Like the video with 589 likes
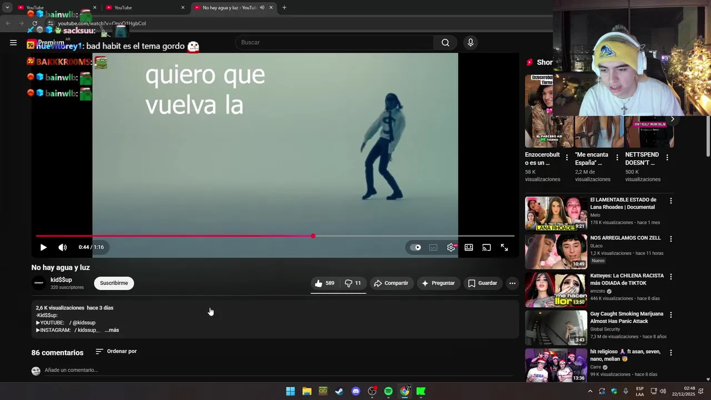Viewport: 711px width, 400px height. [324, 283]
